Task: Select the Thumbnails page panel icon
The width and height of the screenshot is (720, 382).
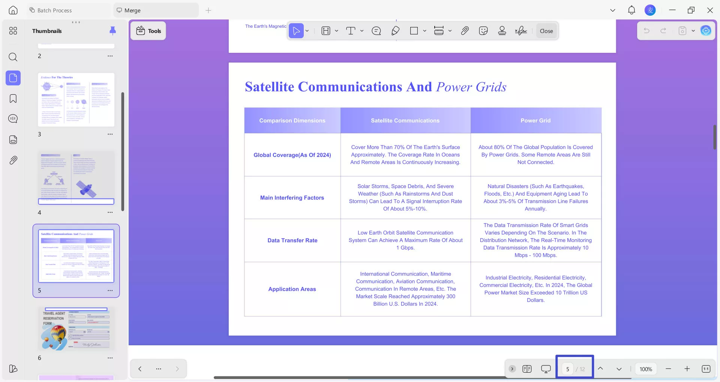Action: tap(13, 78)
